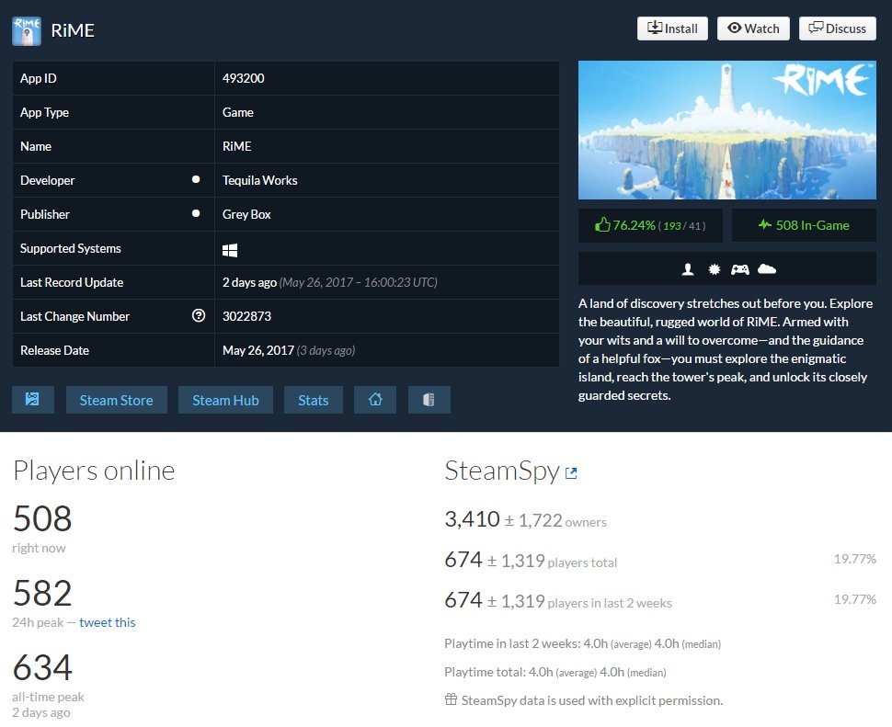The height and width of the screenshot is (727, 892).
Task: Click the 634 all-time peak count
Action: pyautogui.click(x=42, y=667)
